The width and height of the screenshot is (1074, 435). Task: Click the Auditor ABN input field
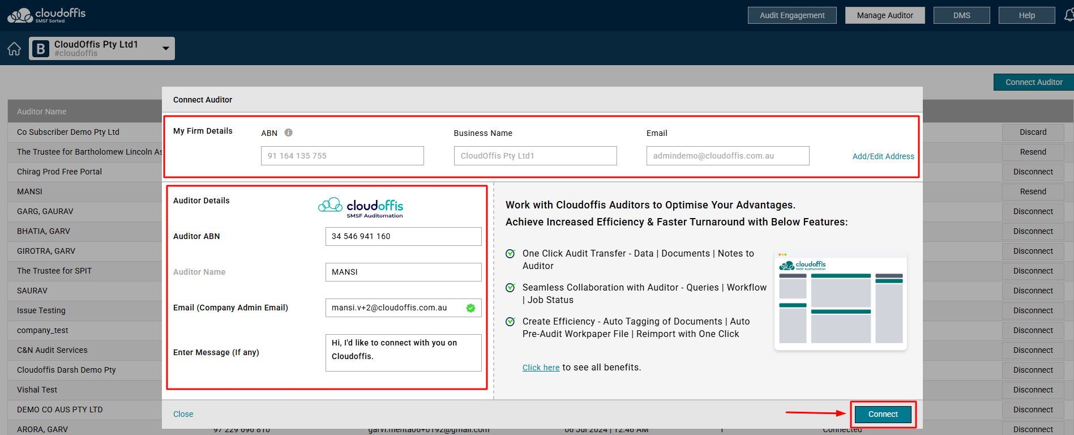click(x=403, y=236)
